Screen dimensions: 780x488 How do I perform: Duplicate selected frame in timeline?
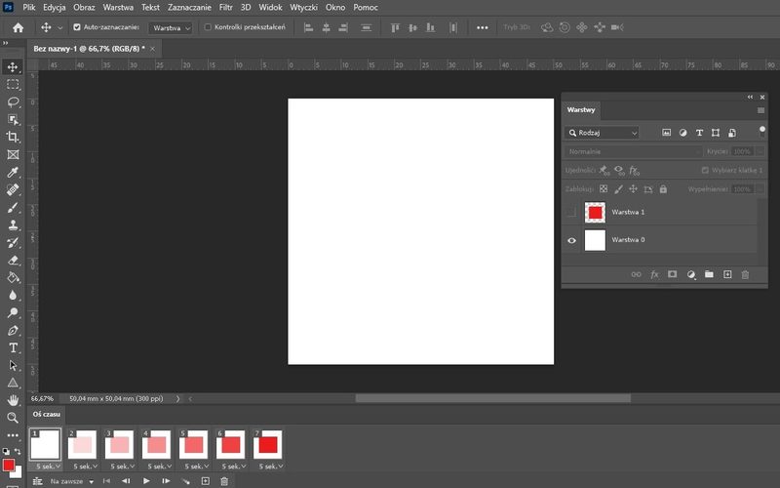click(205, 481)
